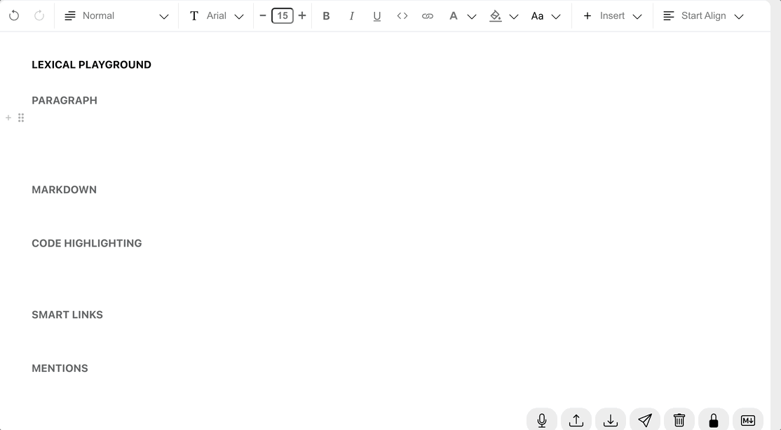Click the export download icon

point(610,420)
